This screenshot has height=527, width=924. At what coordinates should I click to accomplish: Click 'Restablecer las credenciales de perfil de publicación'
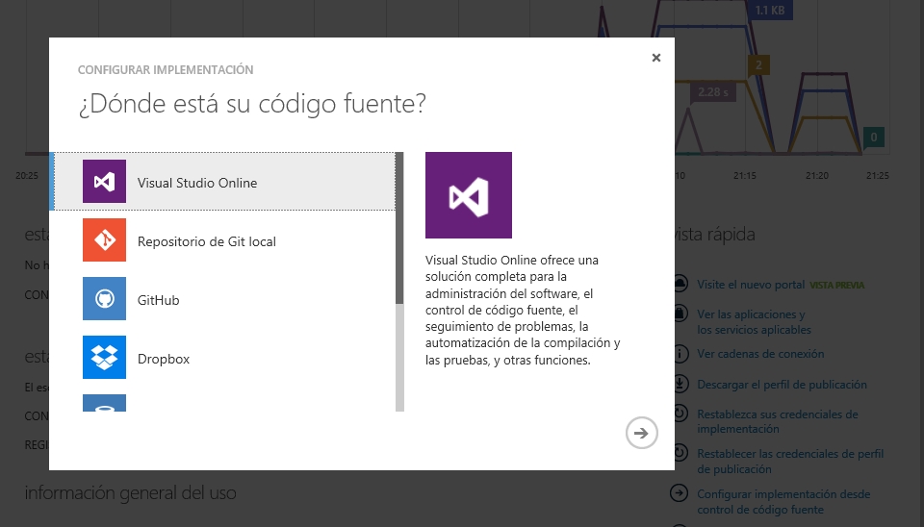[790, 462]
